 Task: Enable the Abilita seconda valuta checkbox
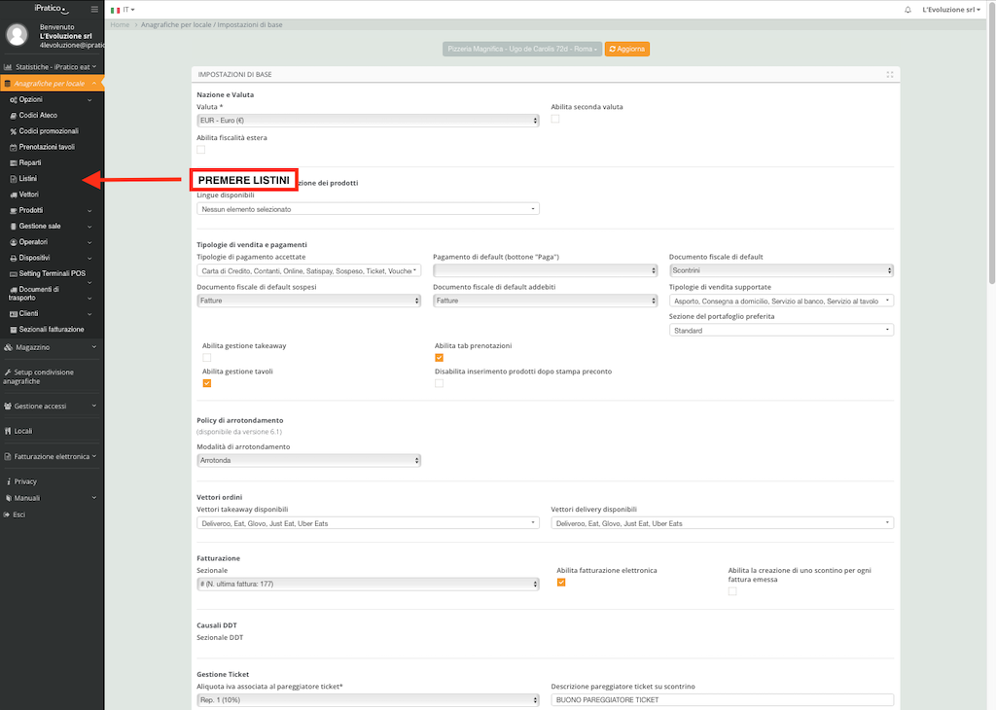[555, 119]
